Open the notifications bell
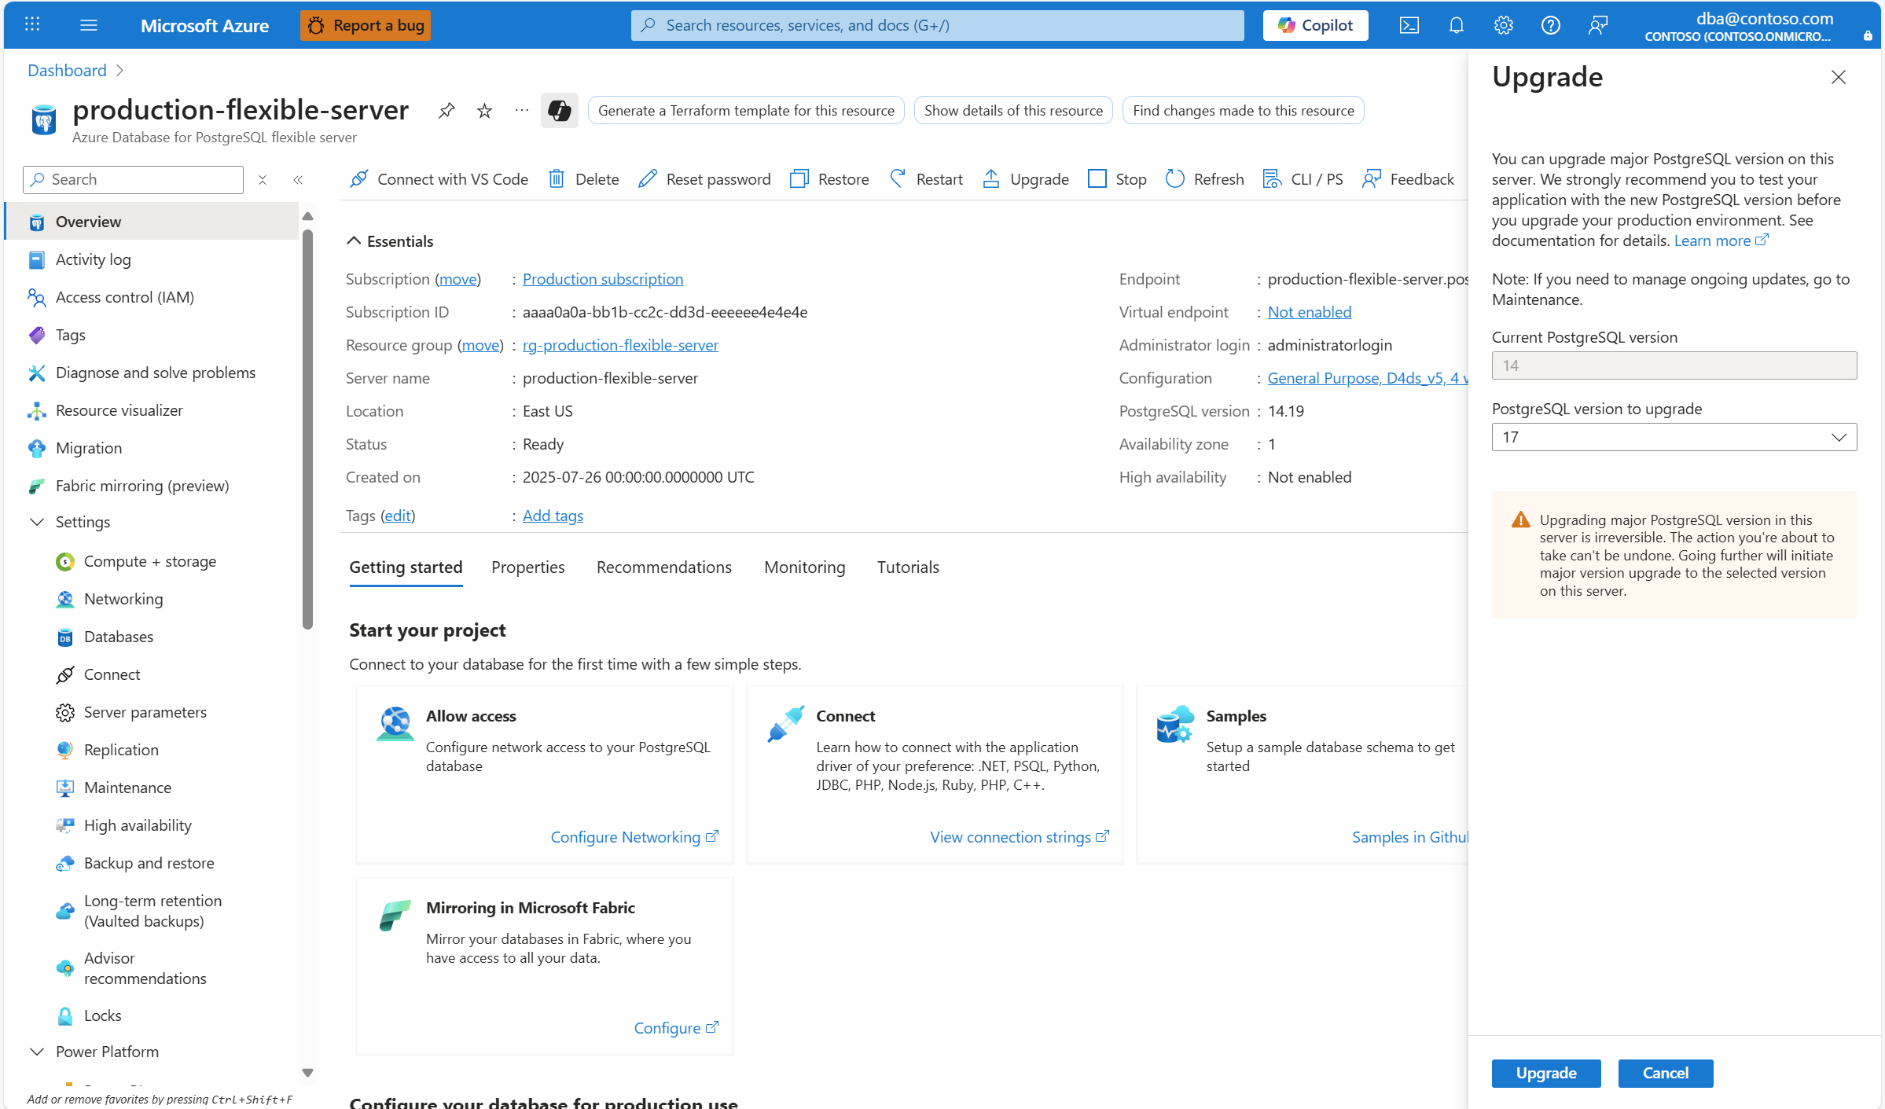The width and height of the screenshot is (1885, 1109). [x=1456, y=25]
